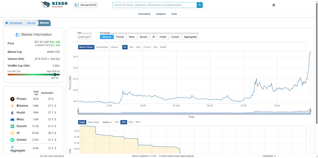Switch to the Candlesticks chart tab
Viewport: 318px width, 158px height.
tap(102, 47)
